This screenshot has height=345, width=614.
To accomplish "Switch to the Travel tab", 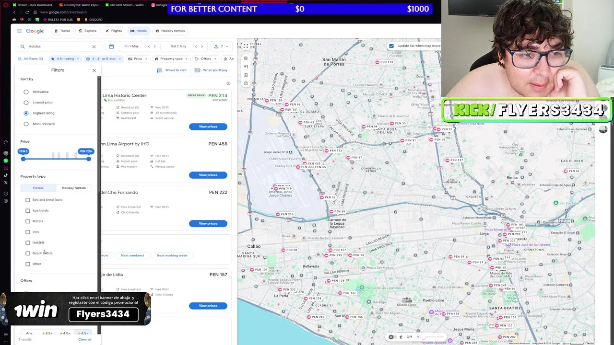I will pyautogui.click(x=62, y=31).
